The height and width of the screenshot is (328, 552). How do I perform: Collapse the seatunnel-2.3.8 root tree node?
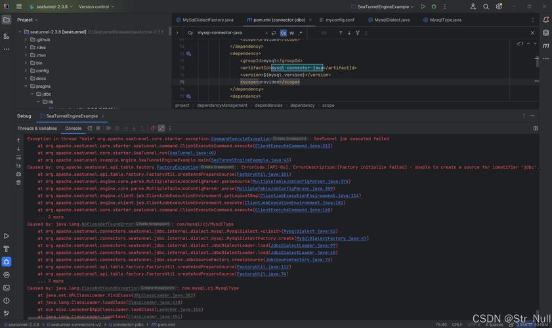tap(20, 31)
